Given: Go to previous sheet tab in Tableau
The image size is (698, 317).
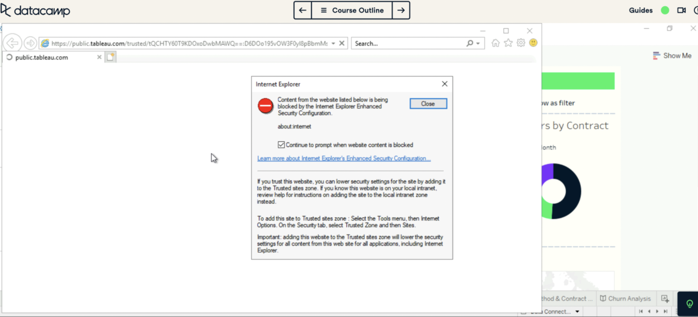Looking at the screenshot, I should 650,312.
